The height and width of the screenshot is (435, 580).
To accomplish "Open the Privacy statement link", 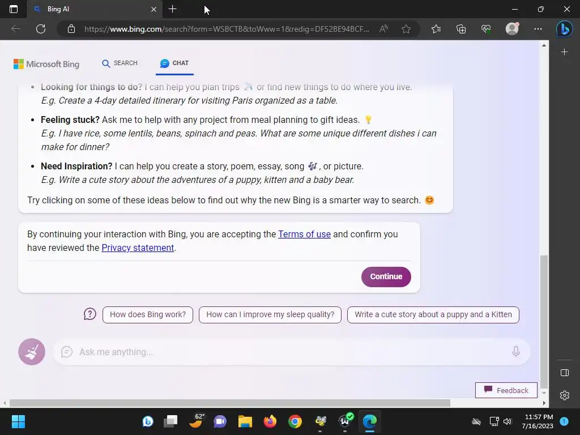I will (138, 248).
